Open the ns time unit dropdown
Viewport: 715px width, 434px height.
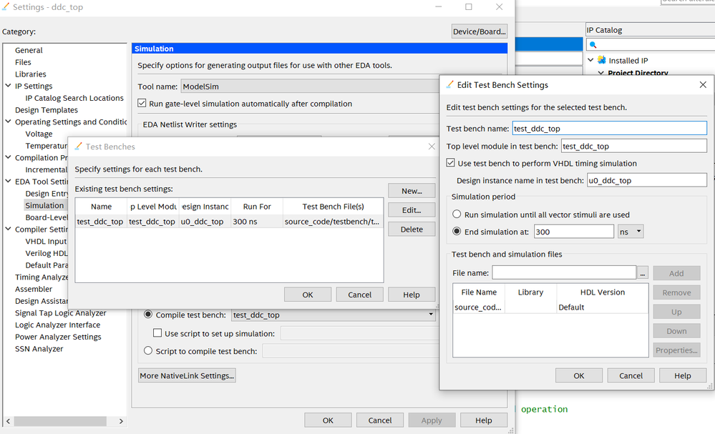(631, 232)
